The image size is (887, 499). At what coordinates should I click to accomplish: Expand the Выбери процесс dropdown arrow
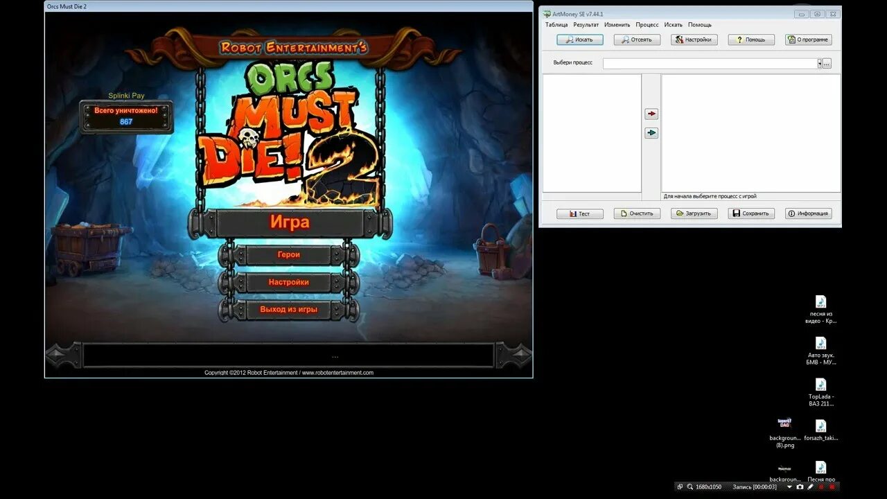tap(819, 63)
